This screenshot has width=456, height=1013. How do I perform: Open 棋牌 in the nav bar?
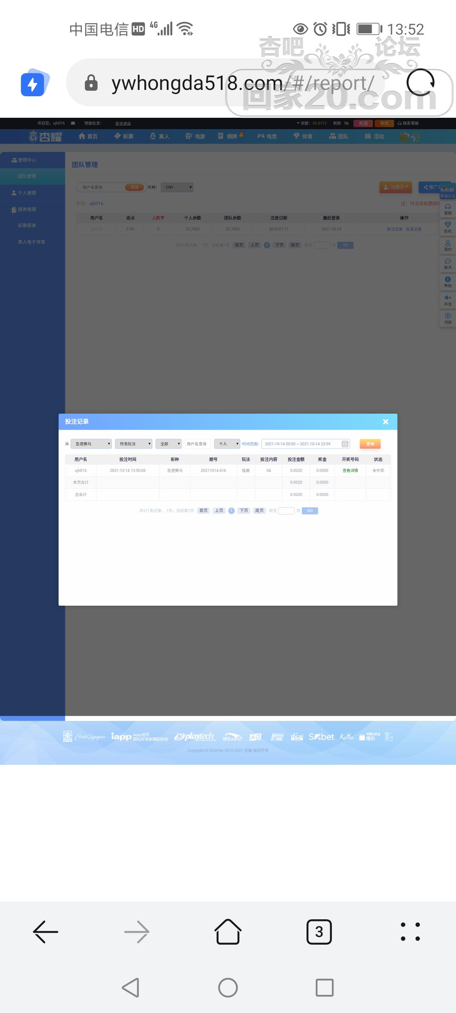pyautogui.click(x=231, y=136)
